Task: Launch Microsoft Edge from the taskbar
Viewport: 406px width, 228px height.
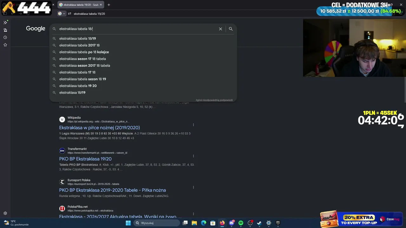Action: coord(204,223)
